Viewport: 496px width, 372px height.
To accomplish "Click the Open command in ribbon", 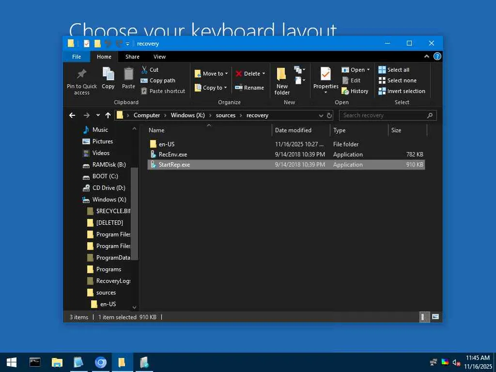I will [355, 70].
